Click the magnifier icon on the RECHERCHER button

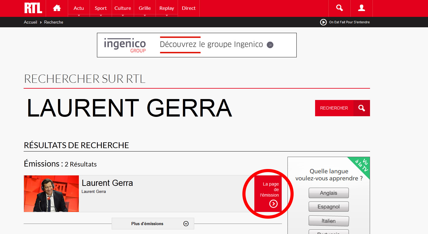click(x=361, y=108)
